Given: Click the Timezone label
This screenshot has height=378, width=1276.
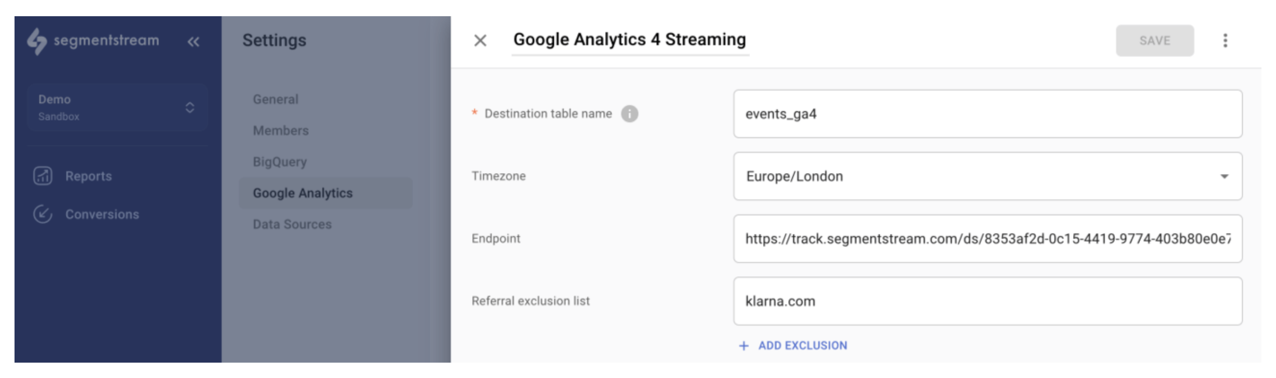Looking at the screenshot, I should [x=499, y=176].
